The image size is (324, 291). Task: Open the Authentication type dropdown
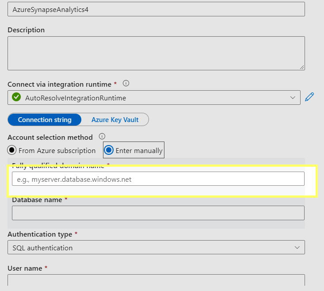click(x=156, y=247)
